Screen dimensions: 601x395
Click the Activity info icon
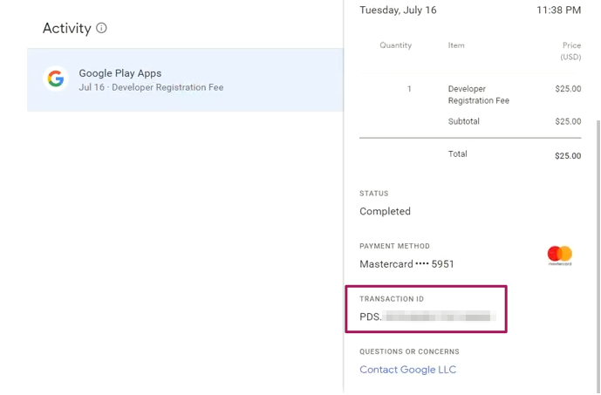click(101, 28)
